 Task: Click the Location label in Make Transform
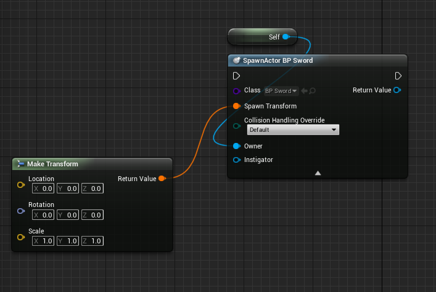coord(41,179)
